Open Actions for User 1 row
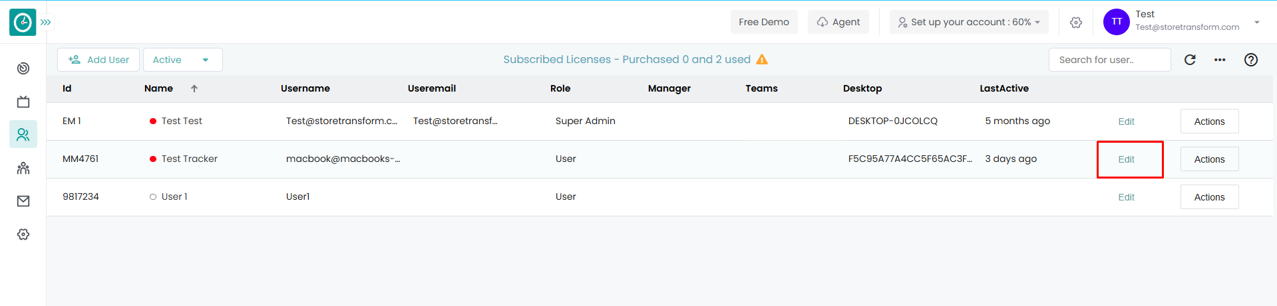This screenshot has height=306, width=1277. [1209, 197]
